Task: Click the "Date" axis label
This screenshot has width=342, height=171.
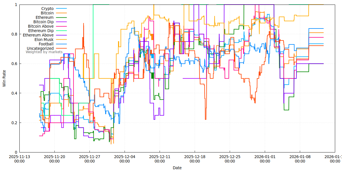Action: click(178, 168)
